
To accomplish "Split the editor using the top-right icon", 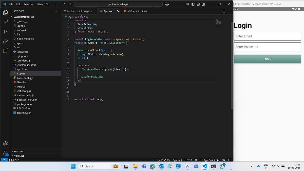I will coord(224,11).
